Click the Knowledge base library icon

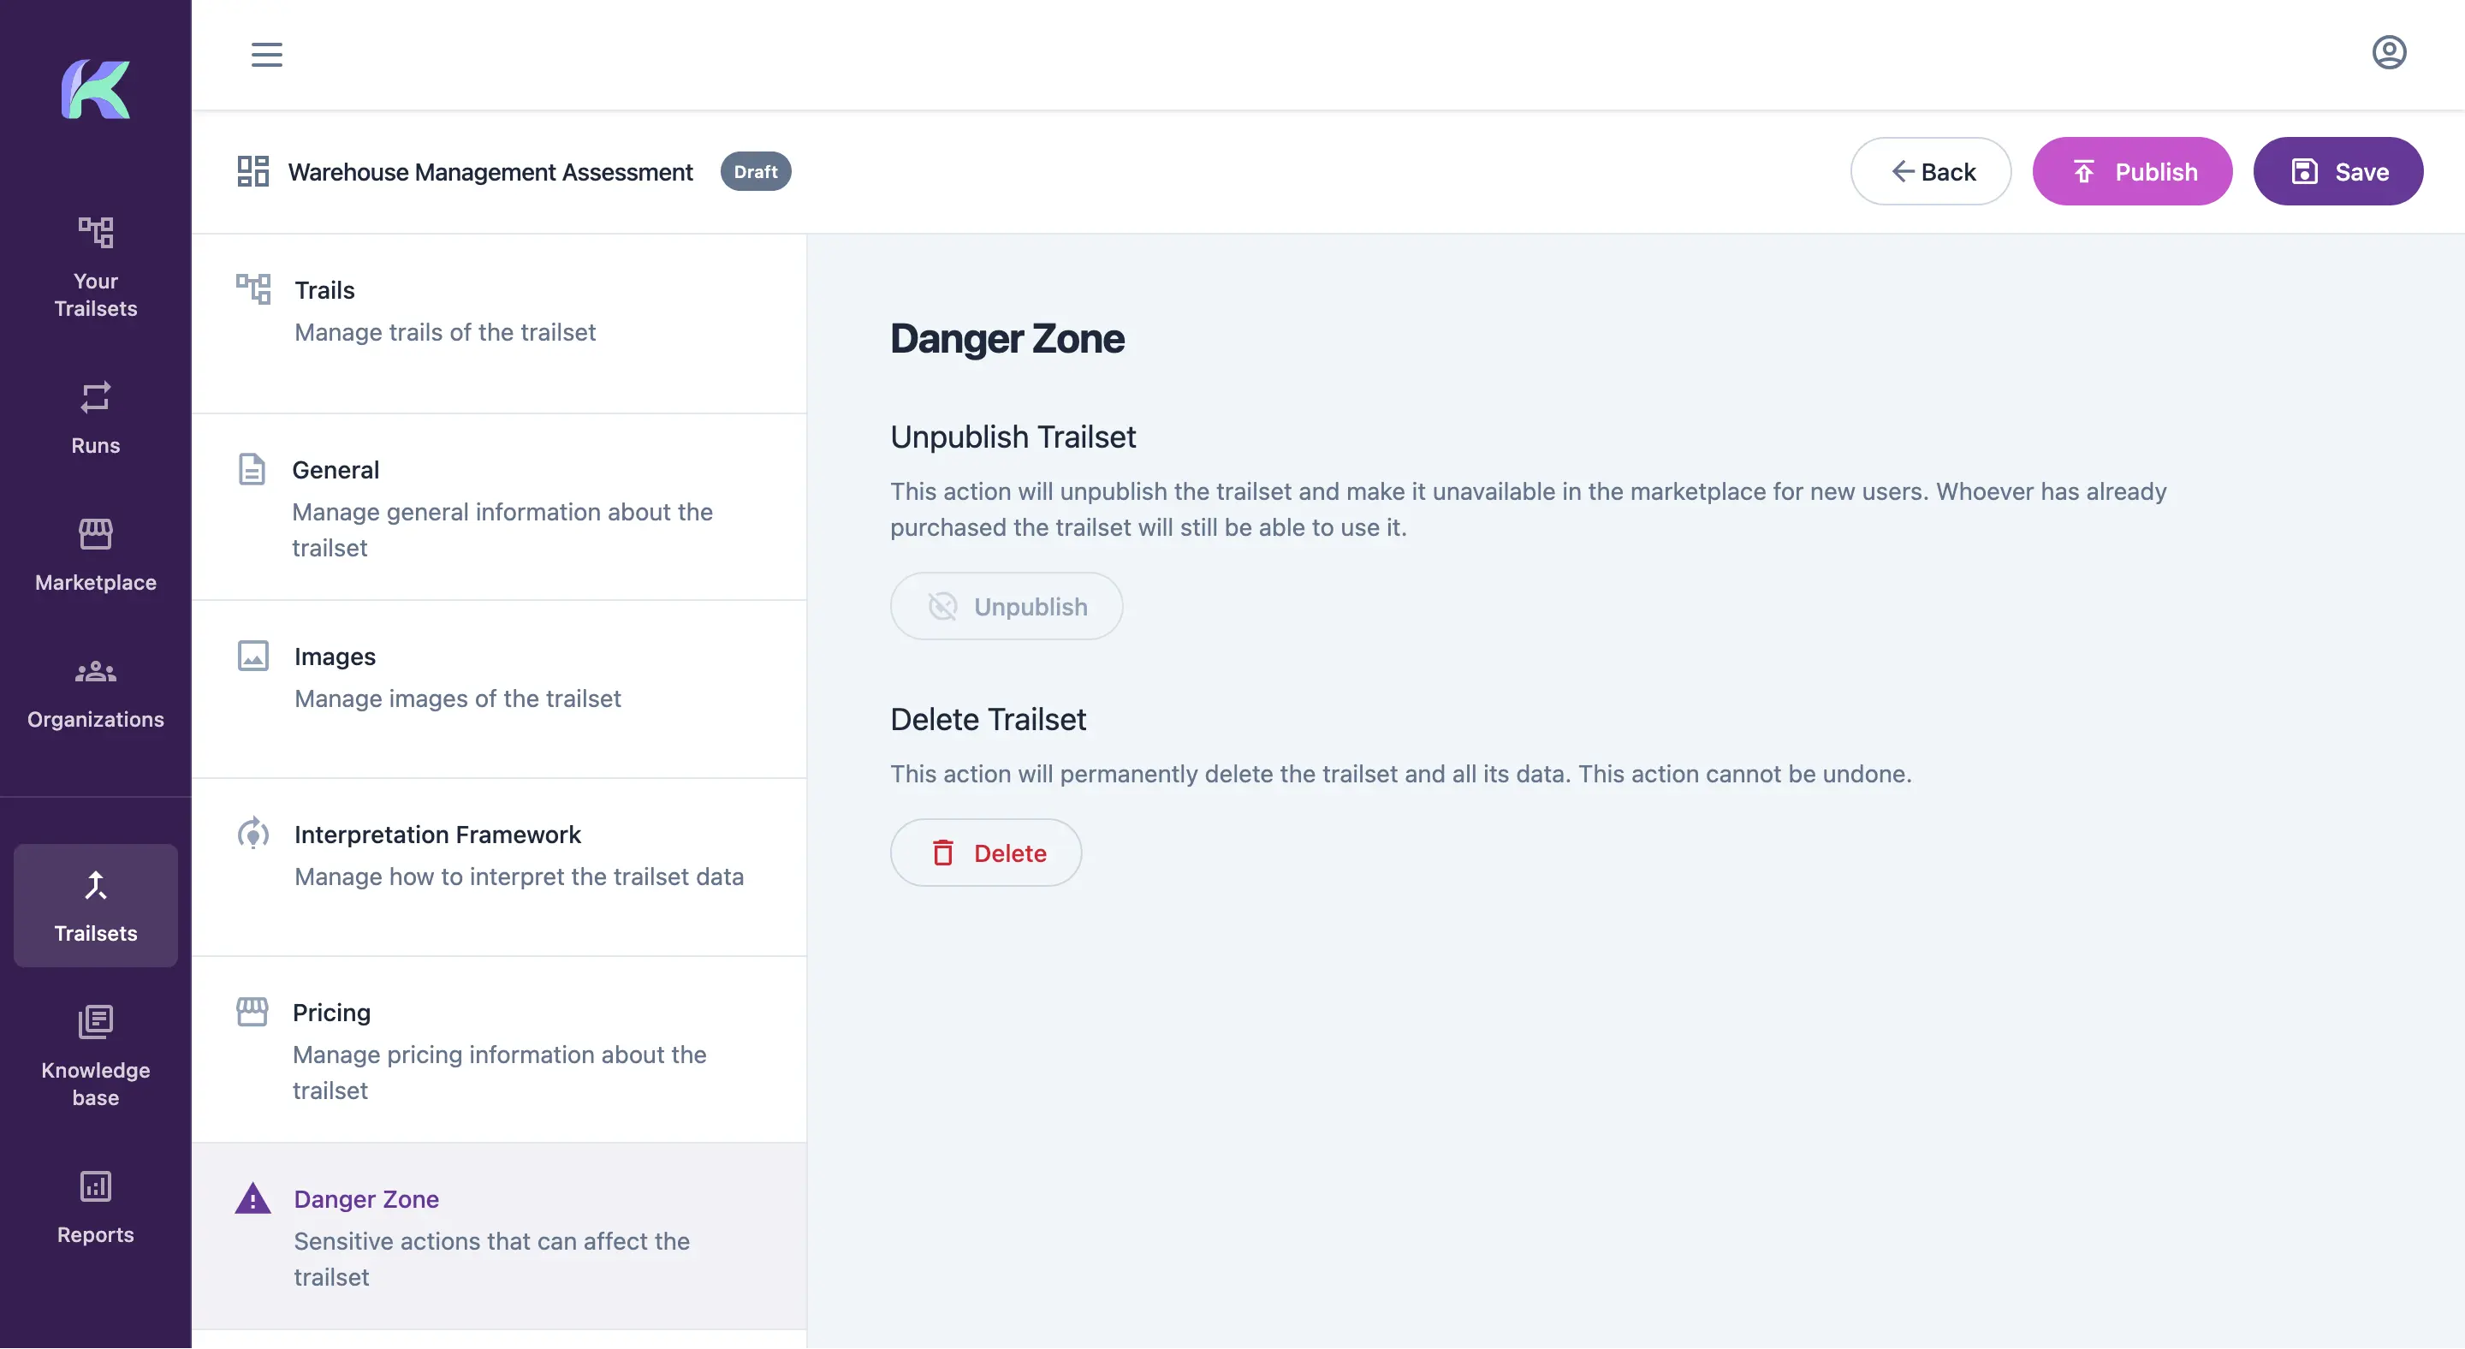(96, 1022)
